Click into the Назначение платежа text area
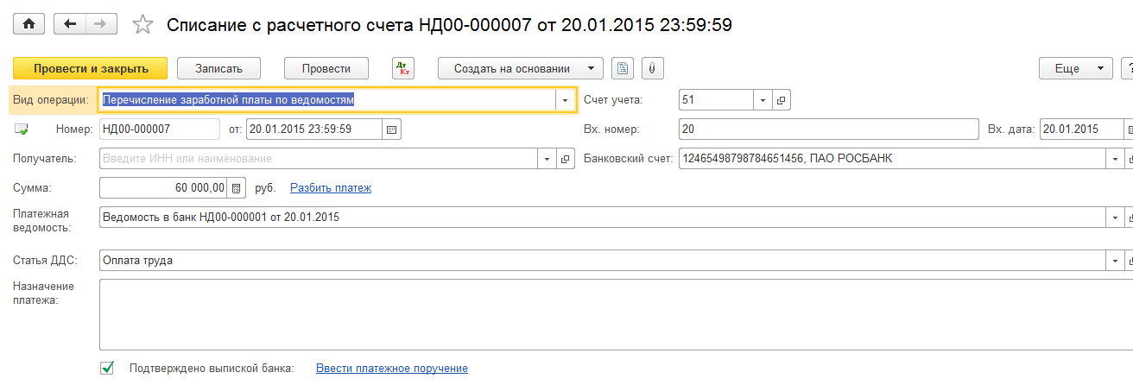The image size is (1133, 385). click(604, 312)
